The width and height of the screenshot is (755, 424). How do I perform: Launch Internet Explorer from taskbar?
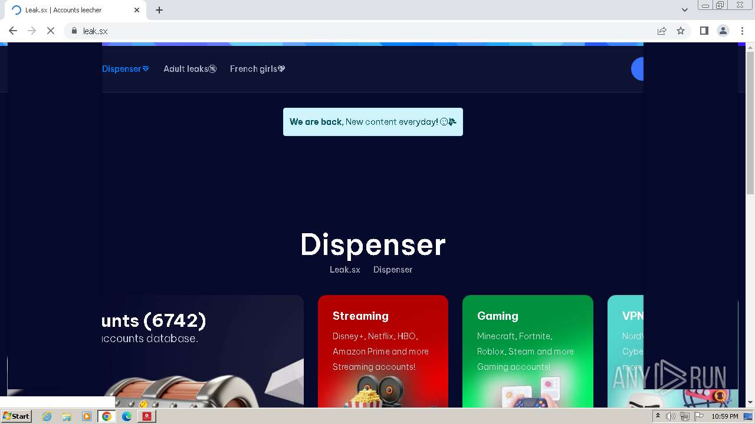point(47,416)
